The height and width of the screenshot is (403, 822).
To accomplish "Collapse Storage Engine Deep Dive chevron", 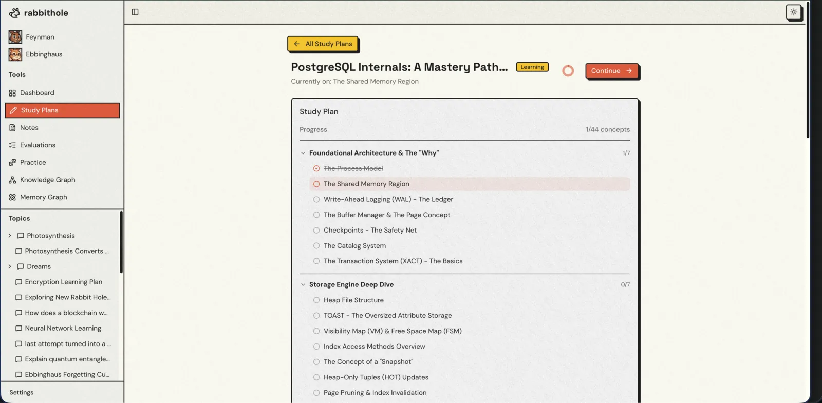I will [303, 284].
